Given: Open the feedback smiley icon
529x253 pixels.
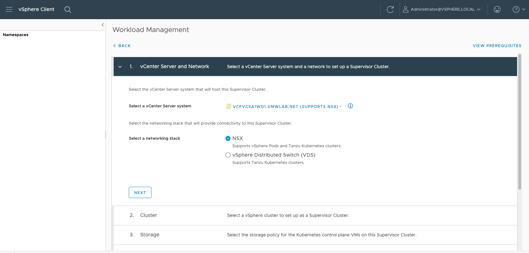Looking at the screenshot, I should coord(497,9).
